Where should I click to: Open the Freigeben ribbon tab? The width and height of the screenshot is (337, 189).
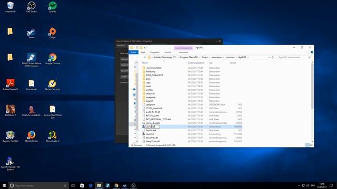[x=154, y=52]
